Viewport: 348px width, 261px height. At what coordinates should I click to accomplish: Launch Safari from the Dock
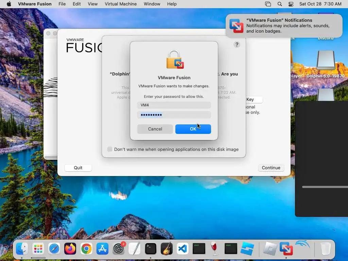tap(54, 248)
